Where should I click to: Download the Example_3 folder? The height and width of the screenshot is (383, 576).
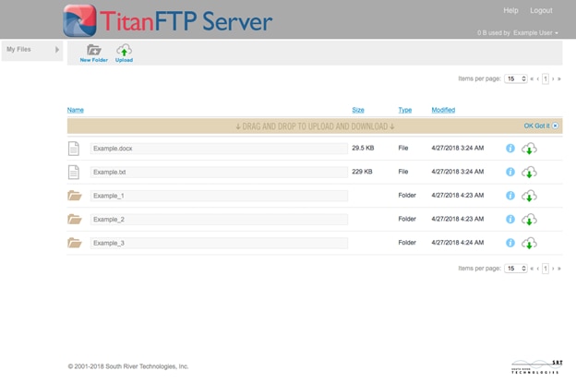(529, 244)
